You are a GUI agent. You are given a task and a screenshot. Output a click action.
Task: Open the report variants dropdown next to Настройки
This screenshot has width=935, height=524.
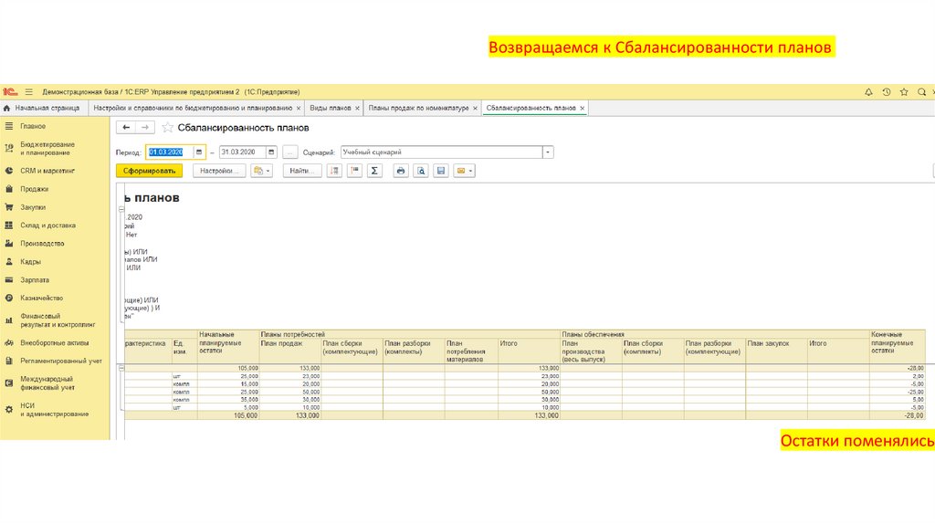point(261,171)
